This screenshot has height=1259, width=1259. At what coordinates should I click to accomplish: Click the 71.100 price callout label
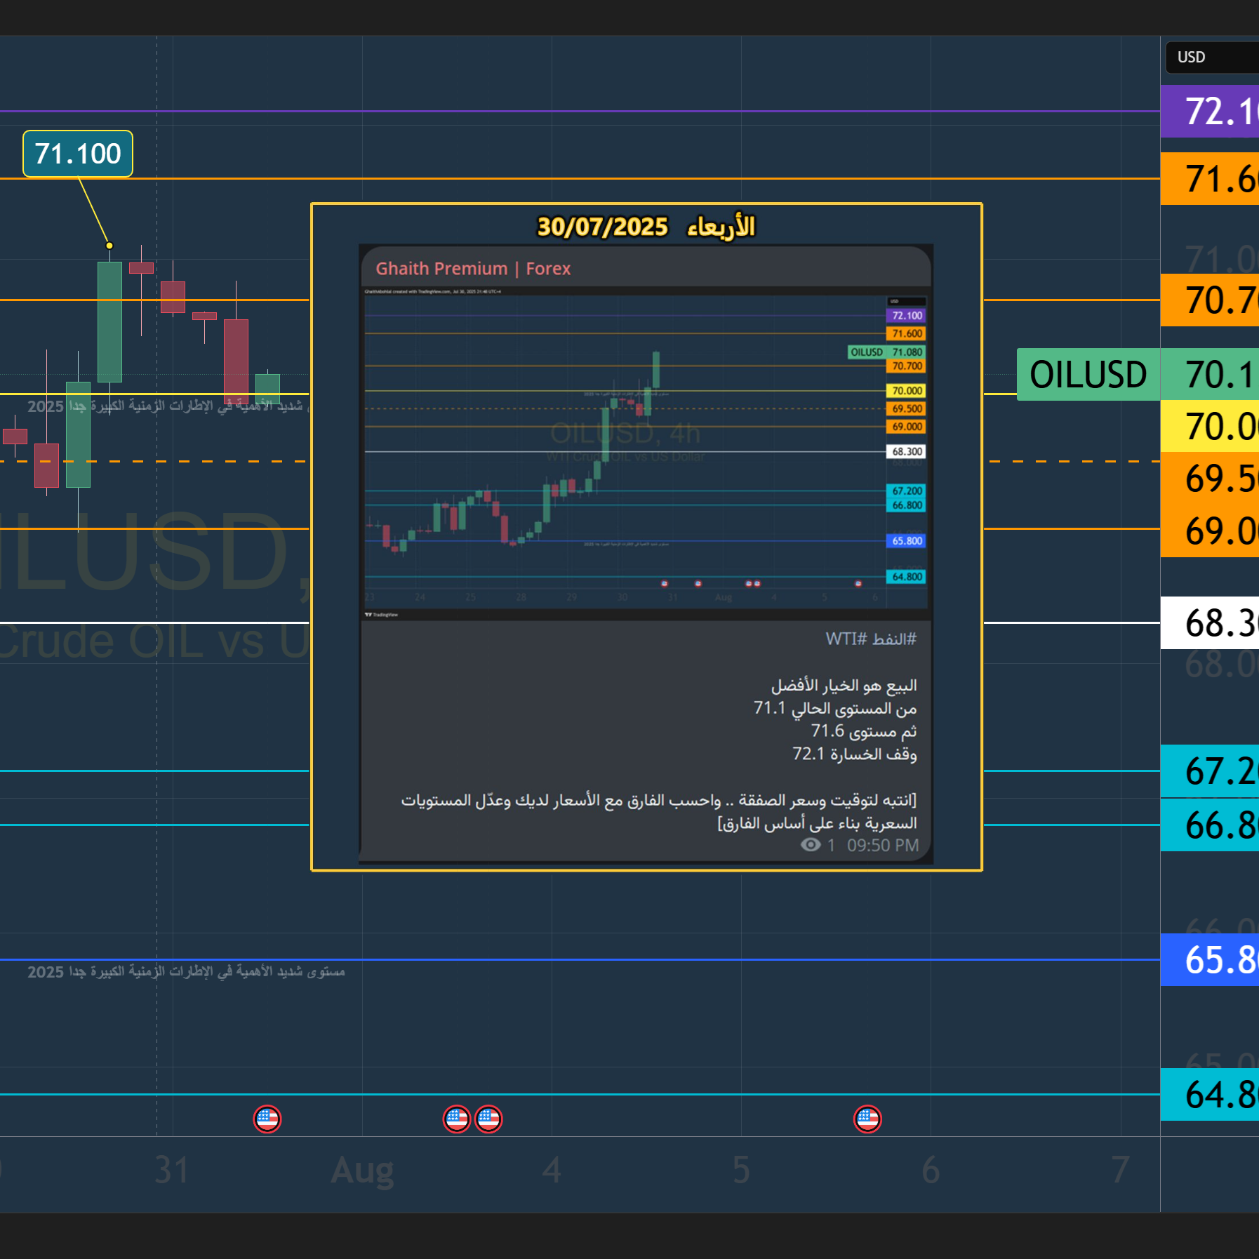(78, 154)
